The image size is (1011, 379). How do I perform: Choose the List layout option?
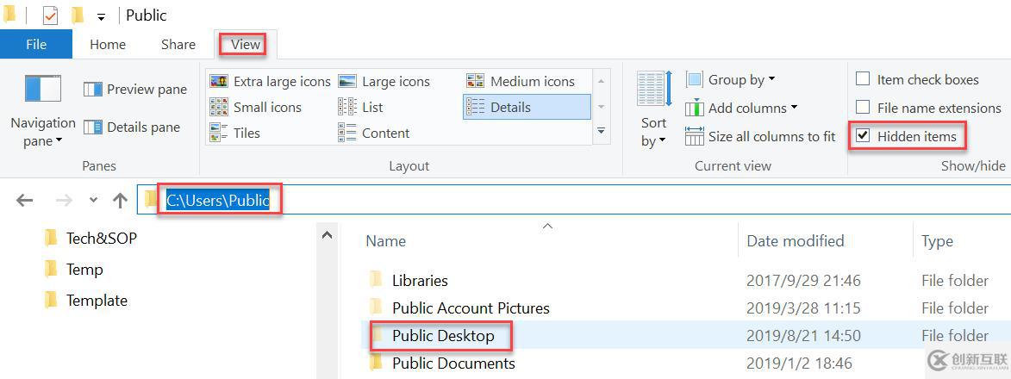click(372, 107)
